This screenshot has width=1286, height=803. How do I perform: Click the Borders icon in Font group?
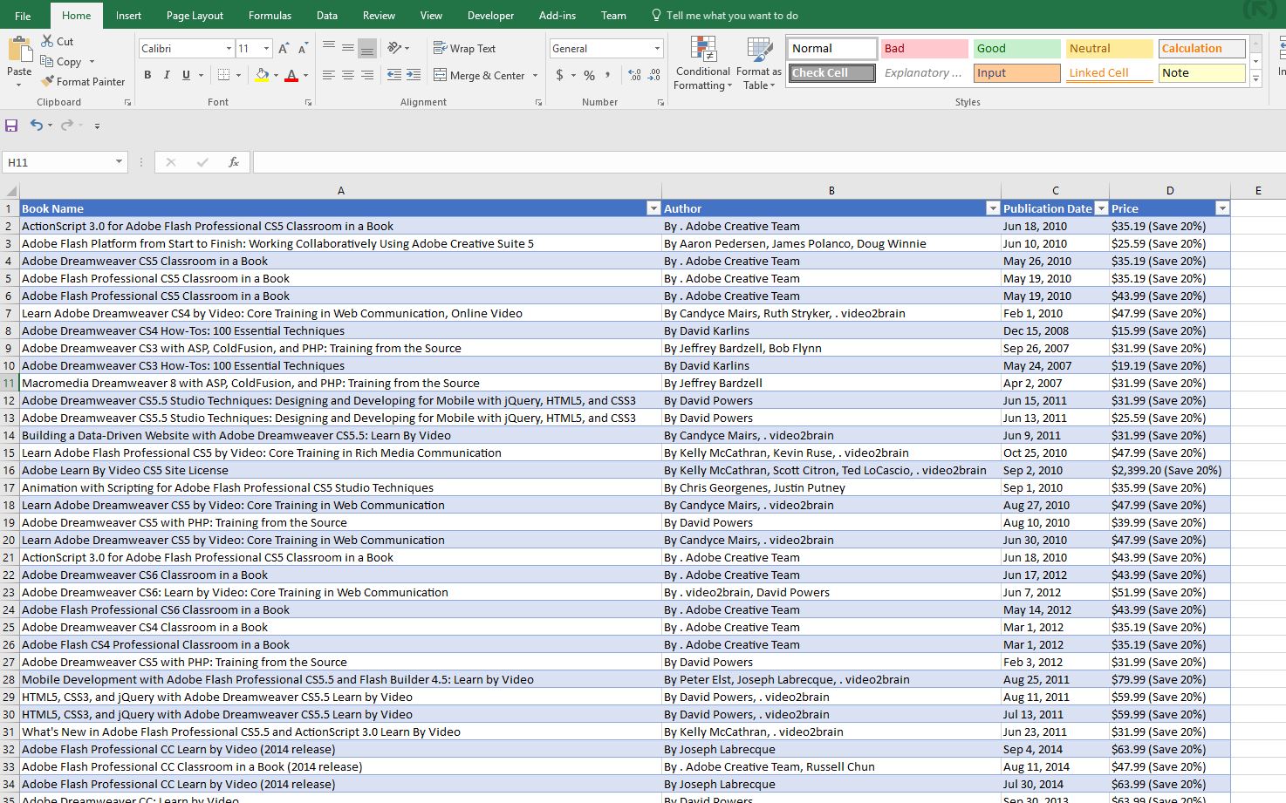pyautogui.click(x=224, y=75)
